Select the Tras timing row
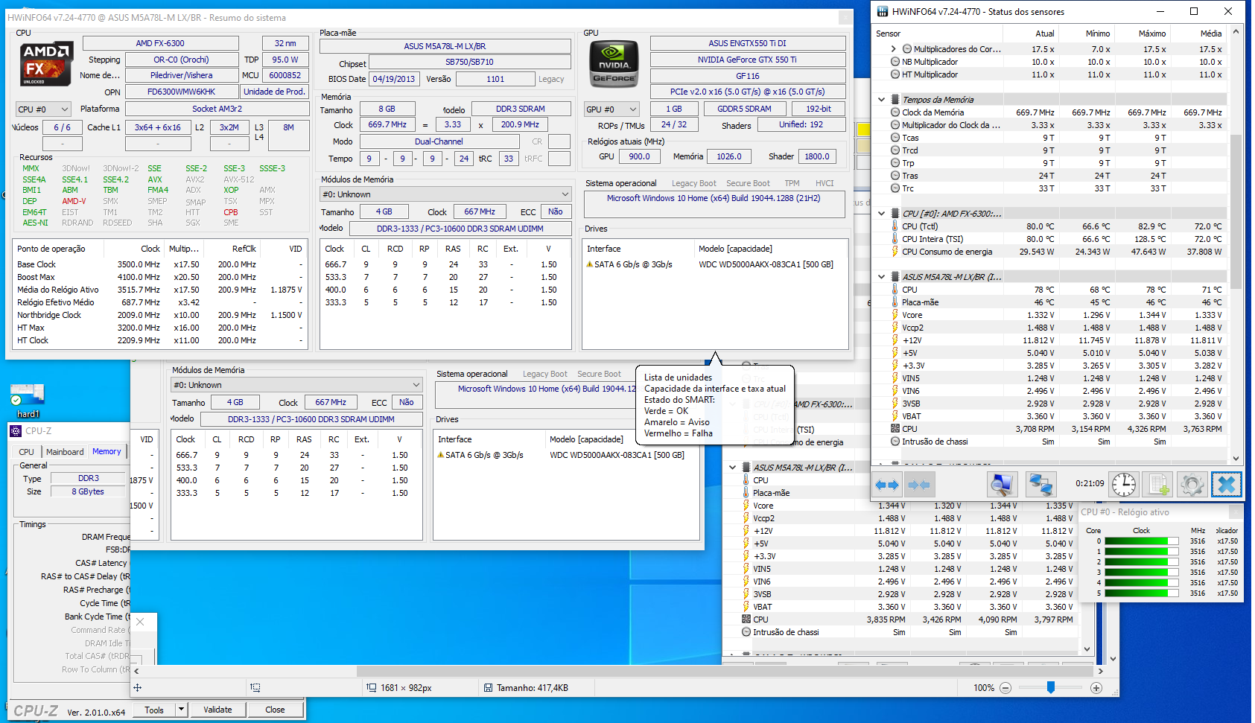1255x723 pixels. 1049,176
